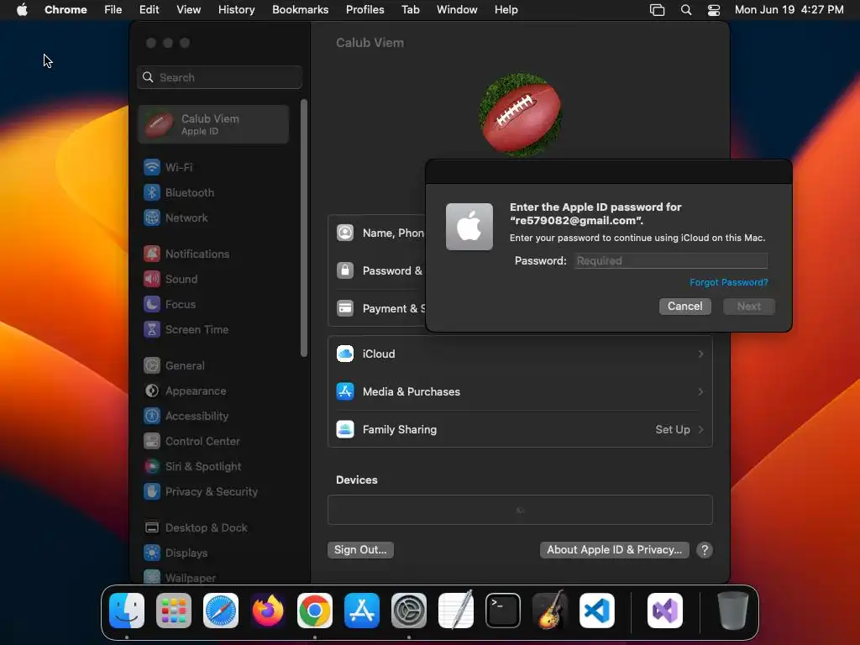The image size is (860, 645).
Task: Open Siri & Spotlight settings
Action: click(192, 467)
